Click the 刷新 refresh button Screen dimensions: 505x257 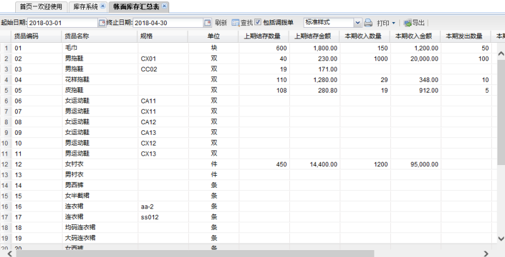click(x=221, y=23)
